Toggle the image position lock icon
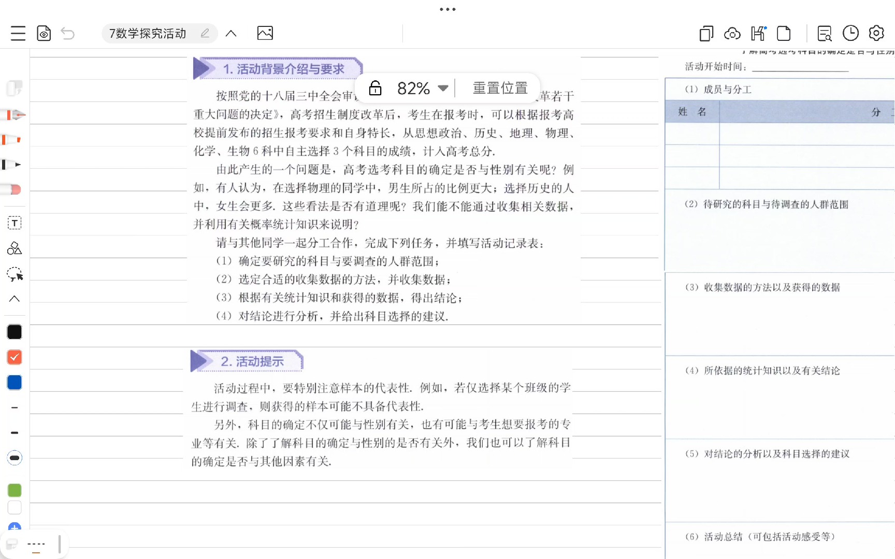The image size is (895, 559). (x=375, y=88)
